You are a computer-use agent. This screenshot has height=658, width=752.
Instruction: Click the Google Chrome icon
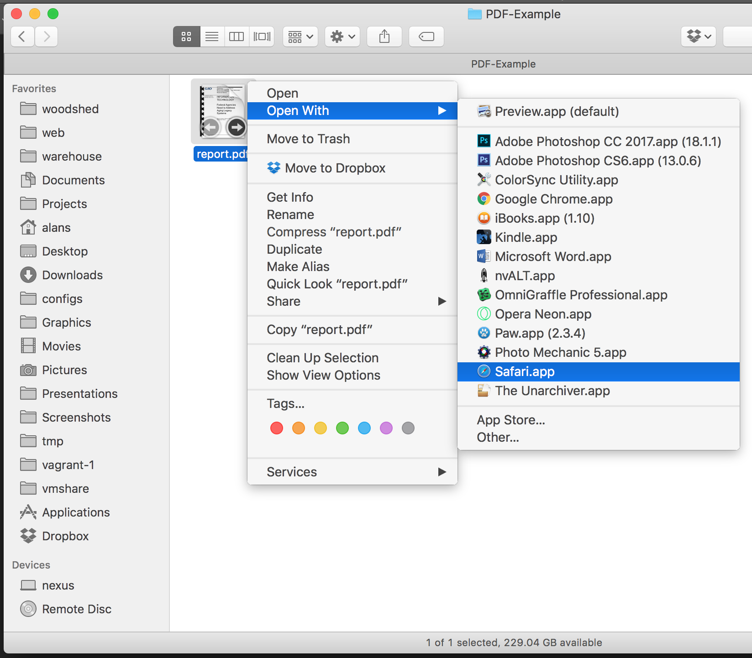484,198
